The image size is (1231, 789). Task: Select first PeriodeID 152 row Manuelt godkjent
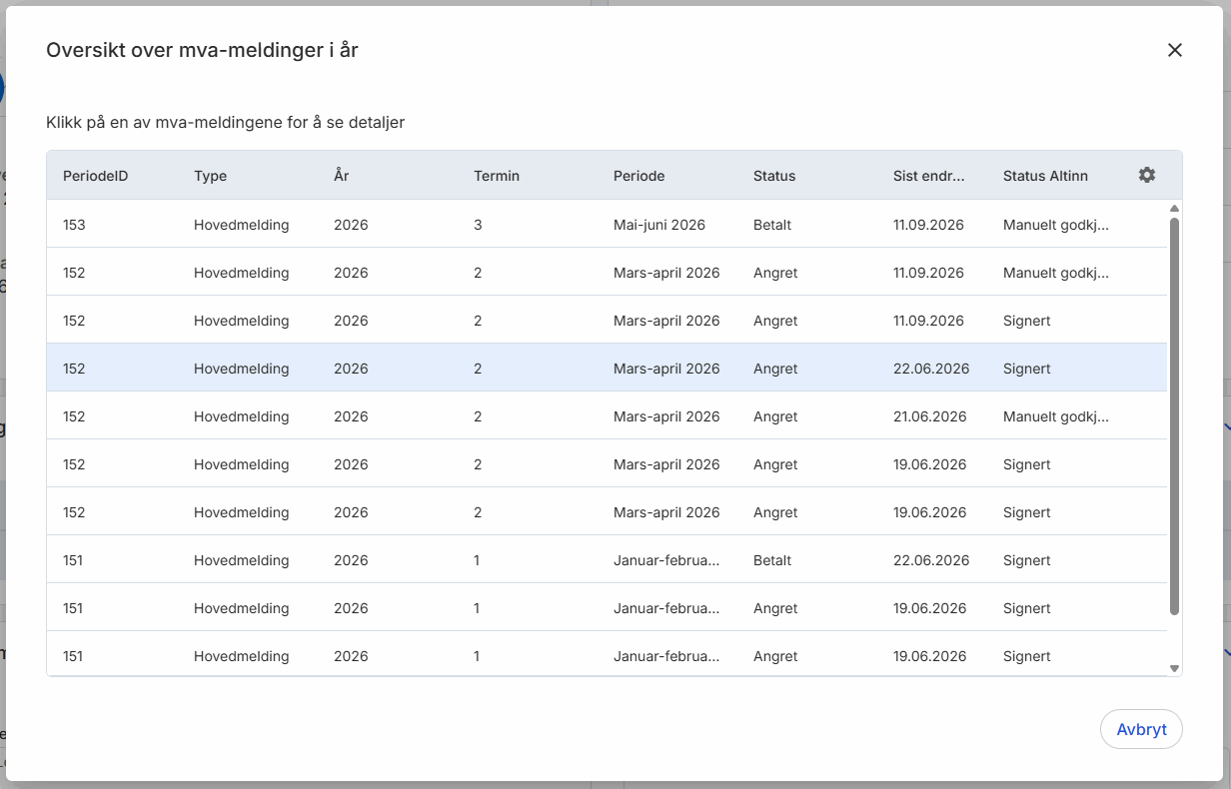[607, 273]
